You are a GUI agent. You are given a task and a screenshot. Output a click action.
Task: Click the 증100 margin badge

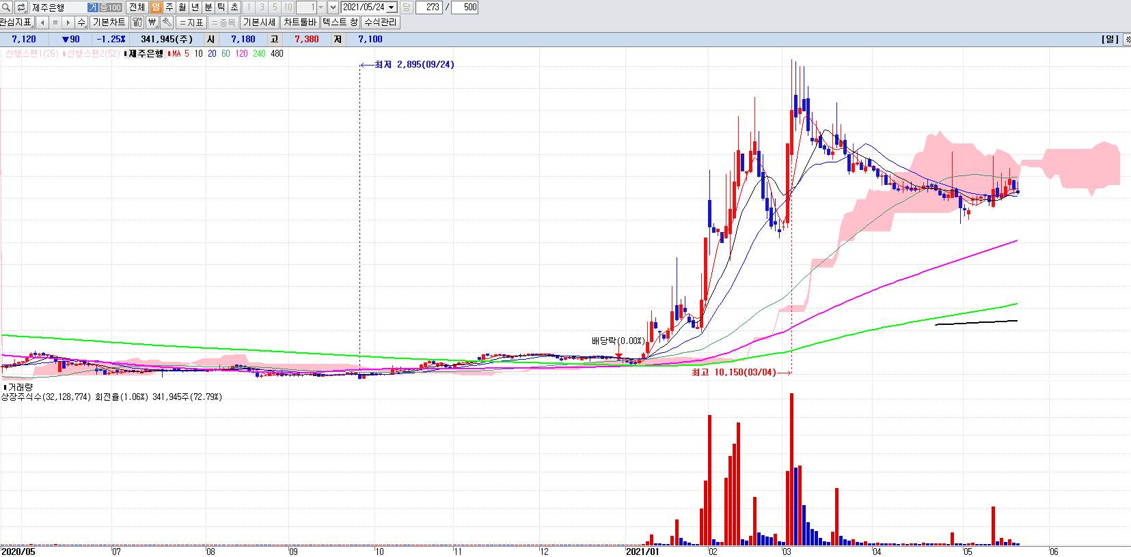[x=111, y=8]
